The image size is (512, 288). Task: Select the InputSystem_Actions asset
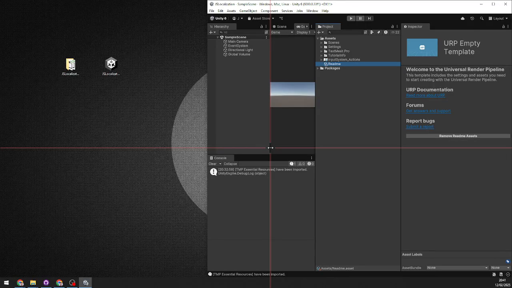pyautogui.click(x=344, y=60)
